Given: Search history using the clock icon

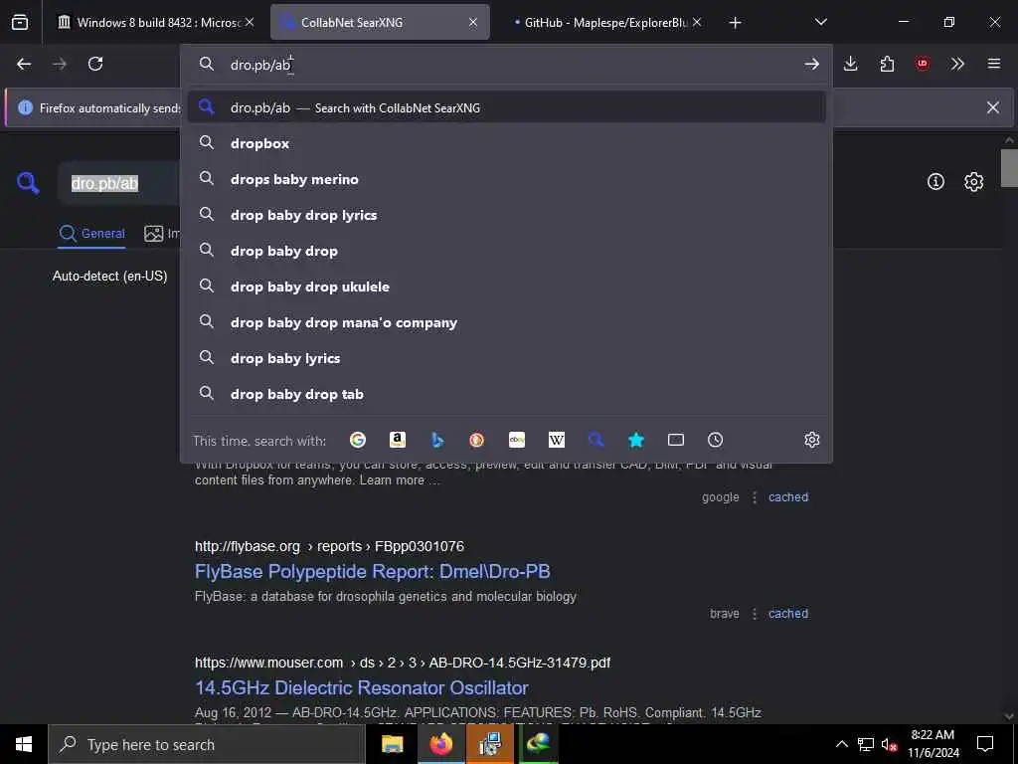Looking at the screenshot, I should coord(716,440).
